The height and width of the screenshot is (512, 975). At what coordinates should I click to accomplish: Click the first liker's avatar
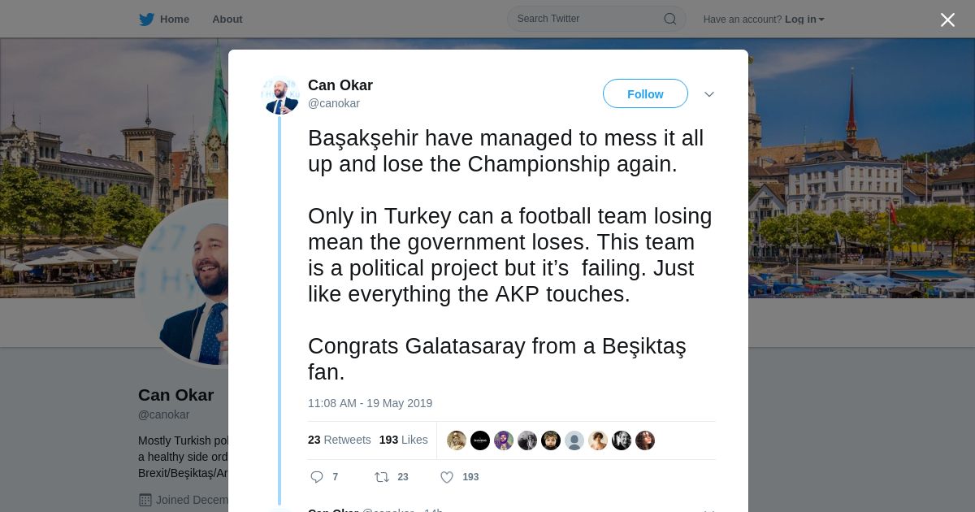tap(457, 440)
